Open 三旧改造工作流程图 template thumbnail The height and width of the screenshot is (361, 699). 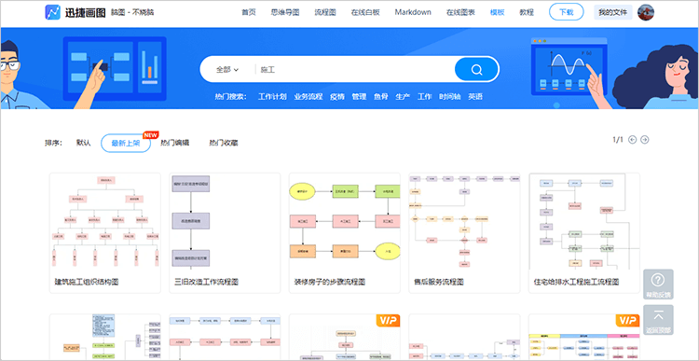tap(225, 221)
